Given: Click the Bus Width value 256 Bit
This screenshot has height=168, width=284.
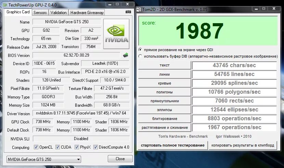Looking at the screenshot, I should tap(112, 97).
